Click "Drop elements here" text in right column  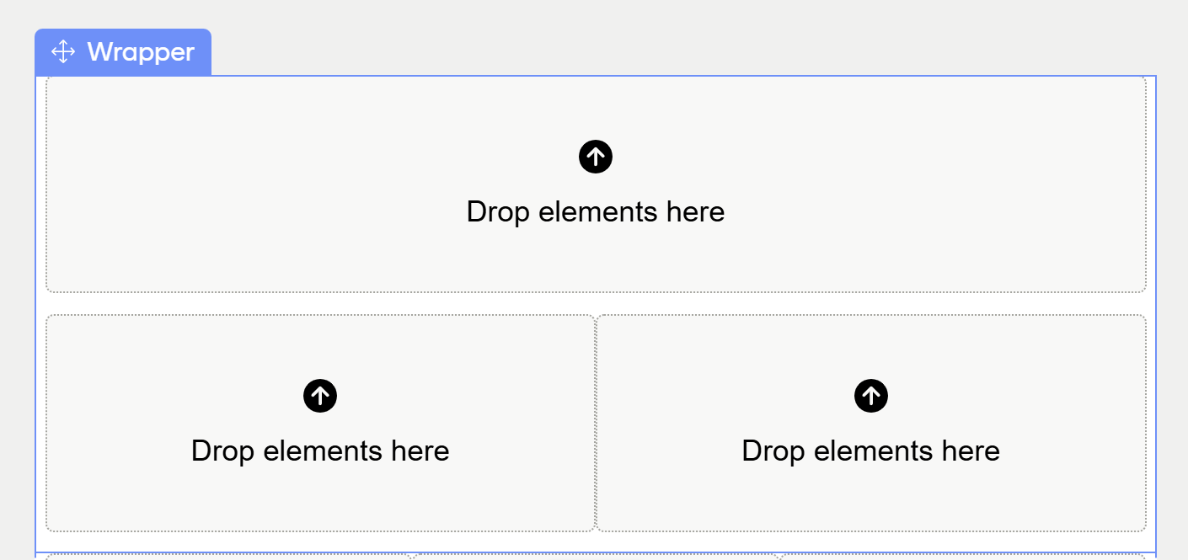(871, 451)
